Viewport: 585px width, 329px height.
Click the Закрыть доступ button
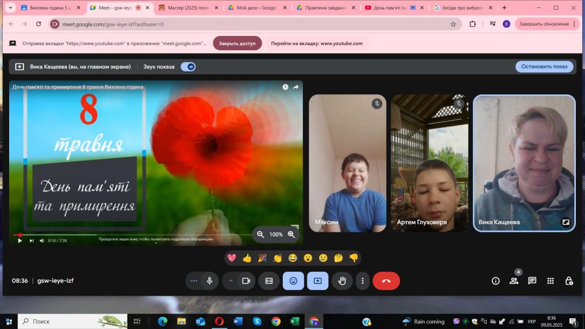(x=237, y=43)
